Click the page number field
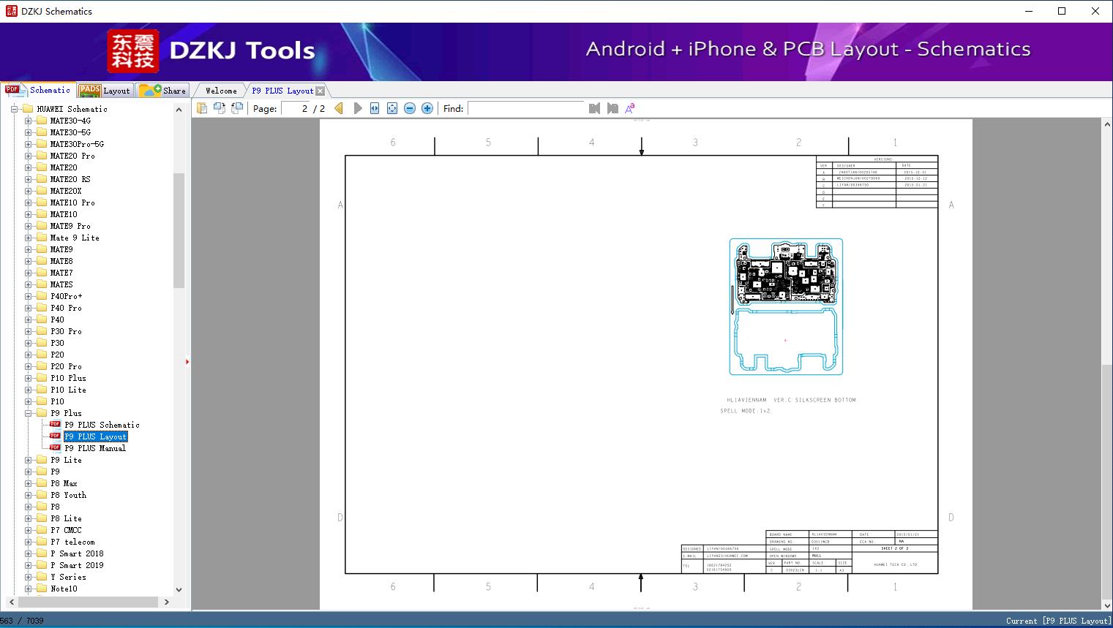The image size is (1113, 628). coord(296,108)
